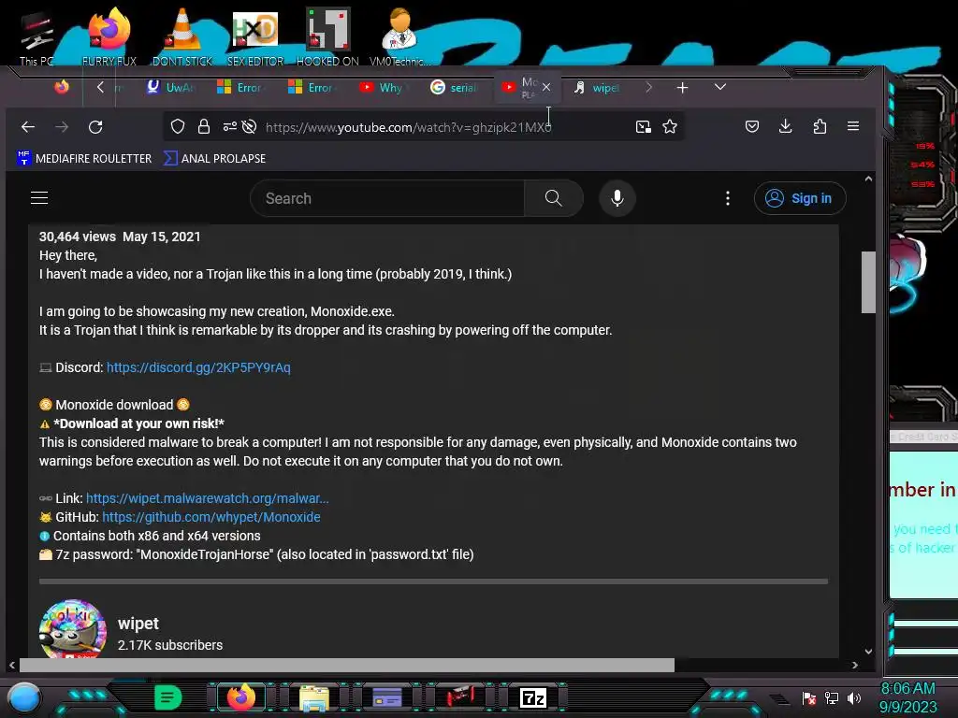Open MEDIAFIRE ROULETTER bookmark

(84, 158)
